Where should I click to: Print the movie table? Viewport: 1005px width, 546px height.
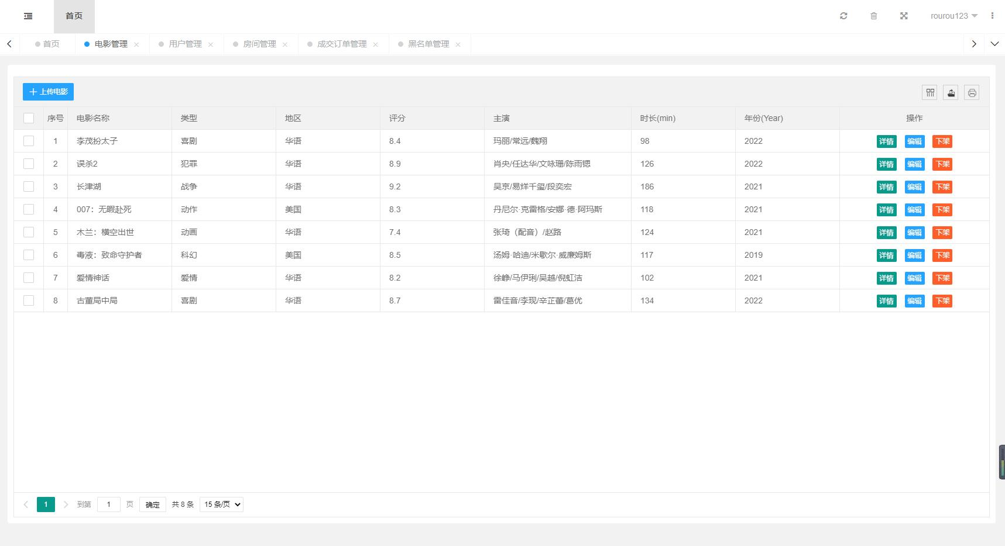972,92
